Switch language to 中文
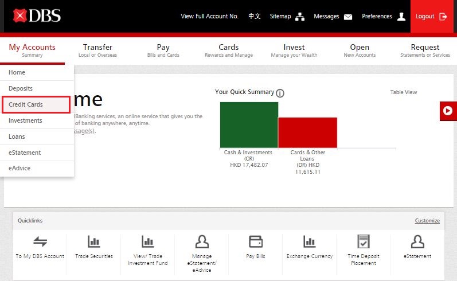457x281 pixels. (x=254, y=17)
